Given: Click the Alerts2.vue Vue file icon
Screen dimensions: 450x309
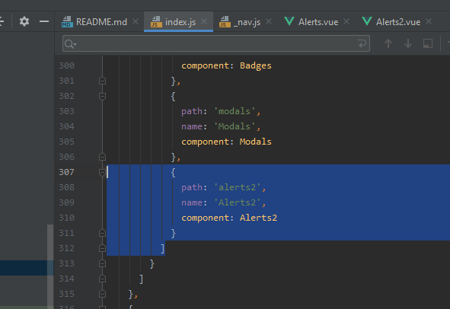Looking at the screenshot, I should click(x=367, y=21).
